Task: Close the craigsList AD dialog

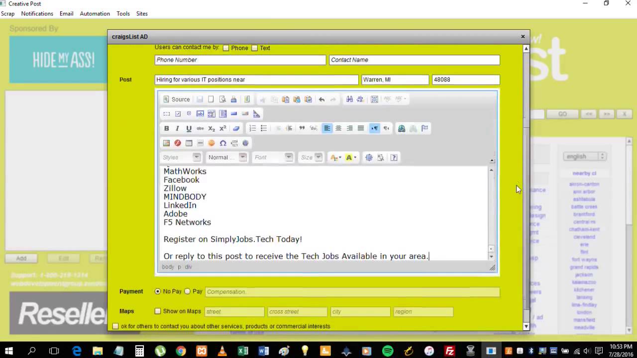Action: click(523, 36)
